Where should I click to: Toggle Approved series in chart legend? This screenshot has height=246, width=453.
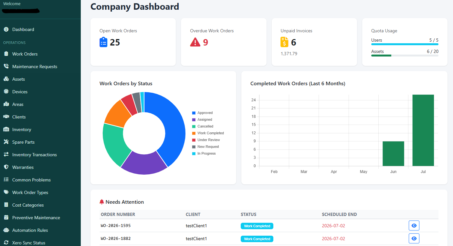pyautogui.click(x=202, y=113)
